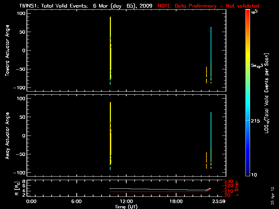The height and width of the screenshot is (209, 279).
Task: Click the red 'Data Preliminary – Not validated' note
Action: coord(208,6)
